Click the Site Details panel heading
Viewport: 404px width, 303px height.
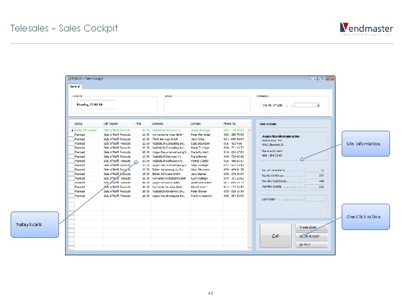[268, 124]
